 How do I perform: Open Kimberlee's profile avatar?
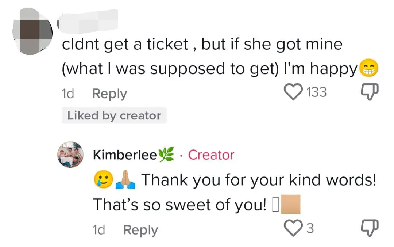point(70,155)
